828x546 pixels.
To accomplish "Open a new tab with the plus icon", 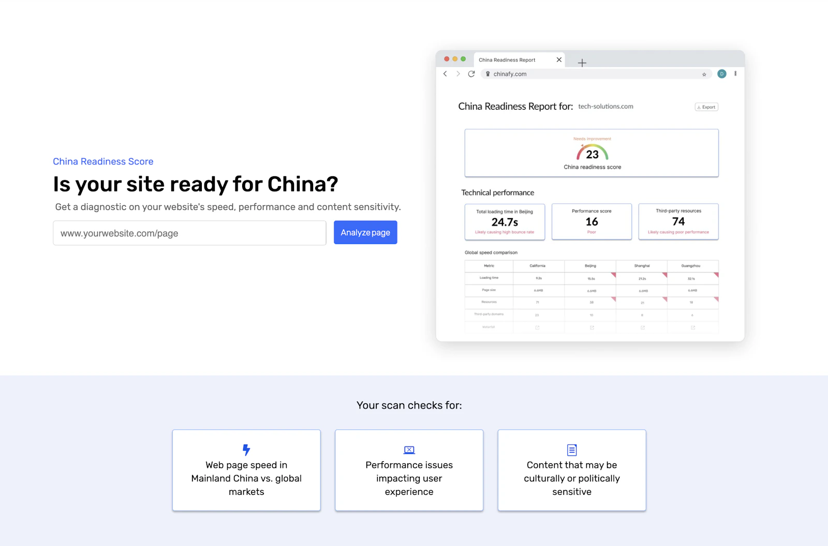I will pos(582,63).
